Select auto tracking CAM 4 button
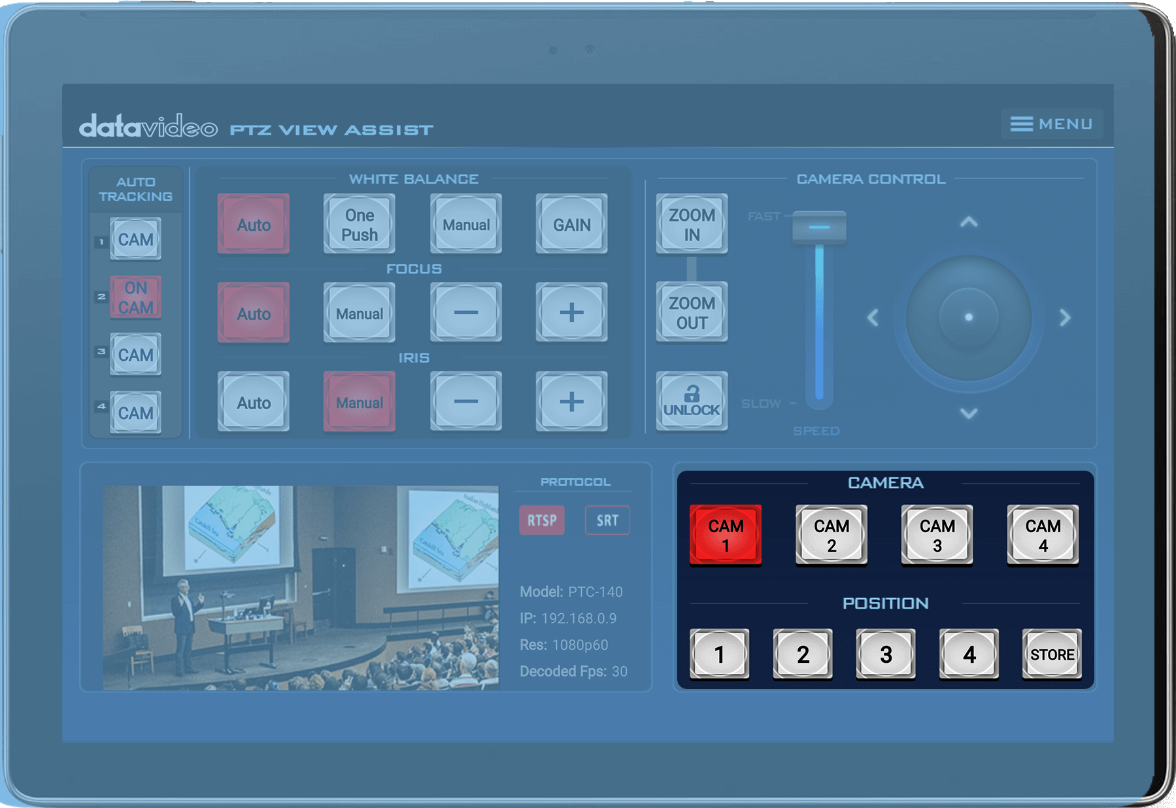Screen dimensions: 1176x808 coord(135,412)
